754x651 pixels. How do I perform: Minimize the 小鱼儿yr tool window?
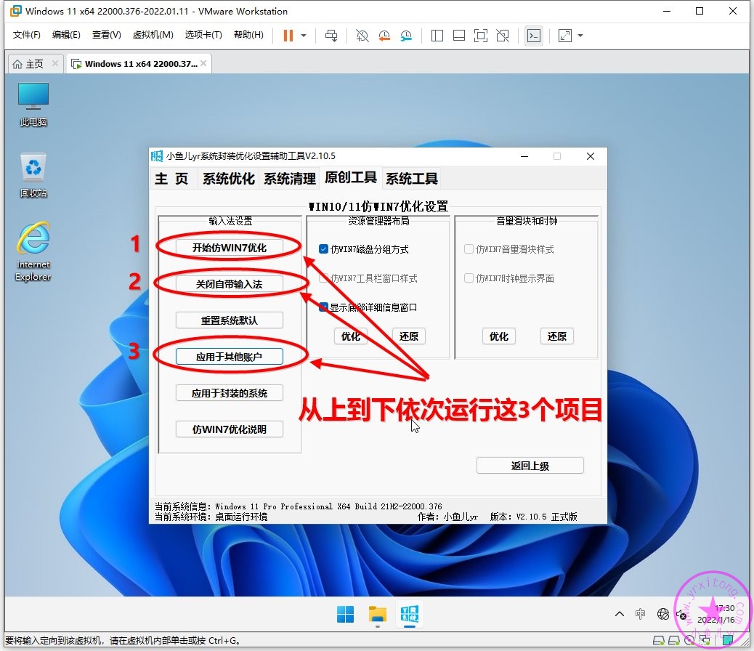click(x=524, y=156)
